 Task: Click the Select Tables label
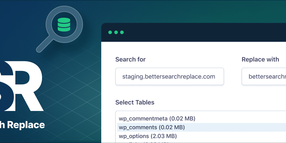pyautogui.click(x=135, y=102)
